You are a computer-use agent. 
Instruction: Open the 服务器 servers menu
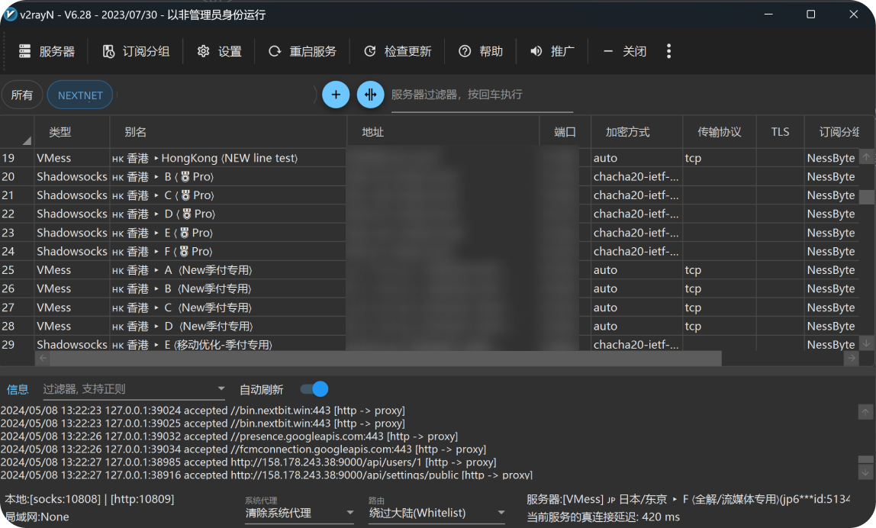[47, 51]
